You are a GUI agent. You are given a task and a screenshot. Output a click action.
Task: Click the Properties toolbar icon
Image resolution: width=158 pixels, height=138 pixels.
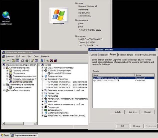pos(23,60)
